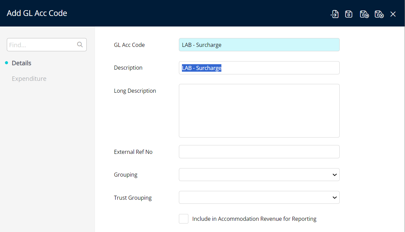
Task: Enable Include in Accommodation Revenue for Reporting
Action: 184,219
